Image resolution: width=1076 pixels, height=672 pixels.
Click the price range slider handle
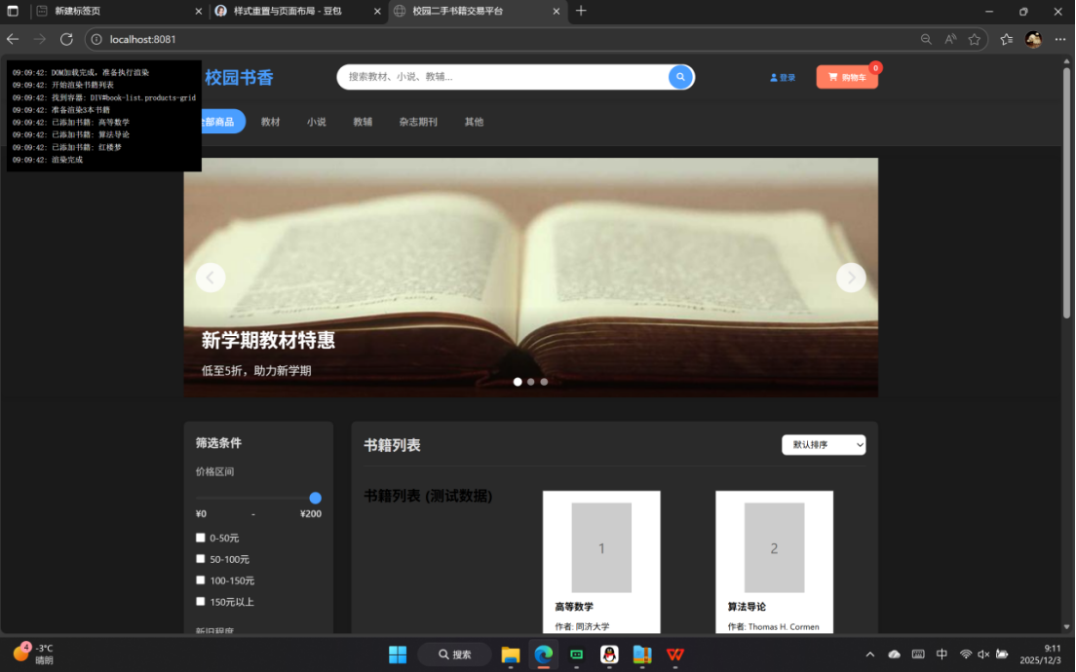tap(315, 498)
